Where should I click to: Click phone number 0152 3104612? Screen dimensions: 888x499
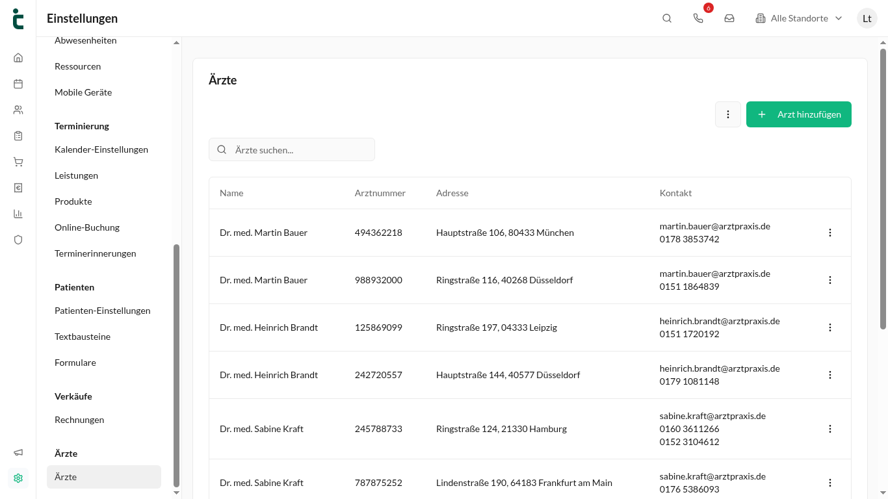click(x=689, y=442)
